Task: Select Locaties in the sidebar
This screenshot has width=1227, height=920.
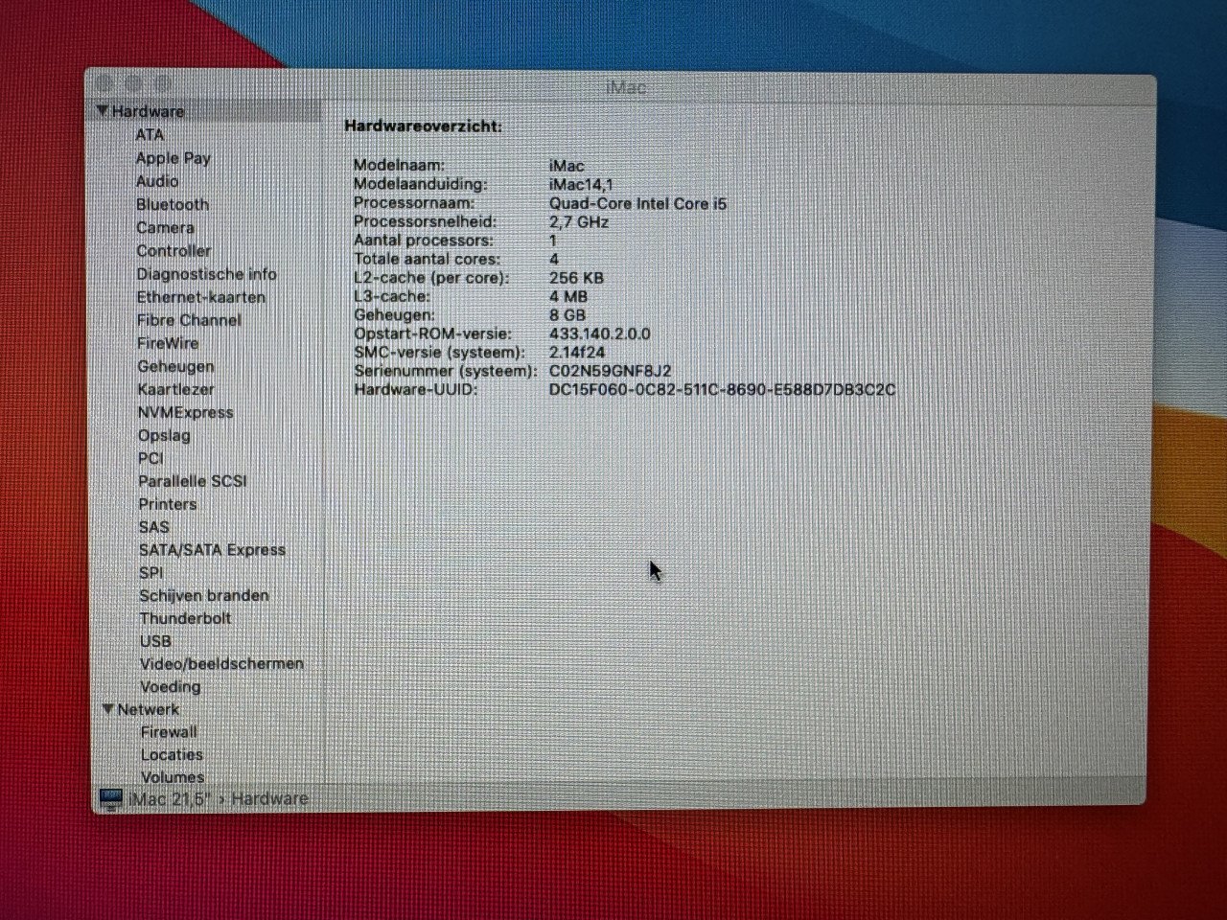Action: click(172, 755)
